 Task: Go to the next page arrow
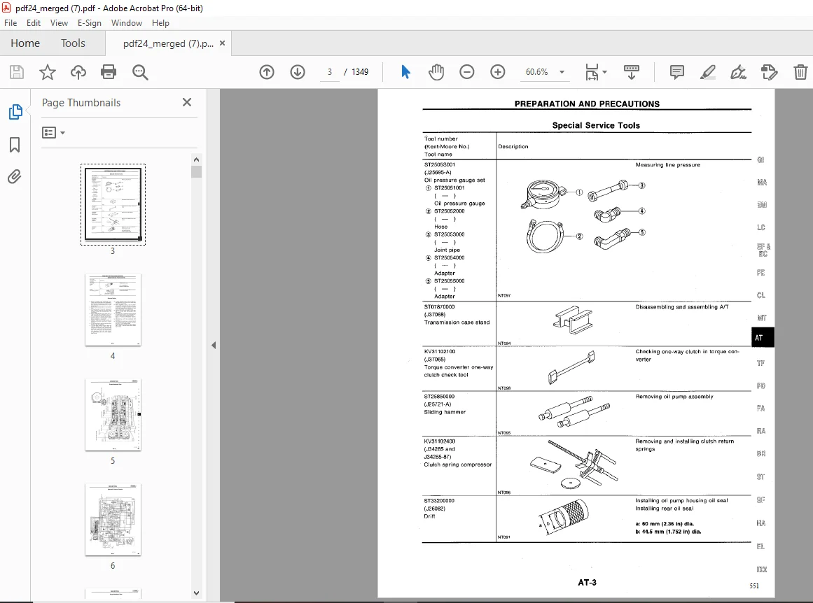298,72
